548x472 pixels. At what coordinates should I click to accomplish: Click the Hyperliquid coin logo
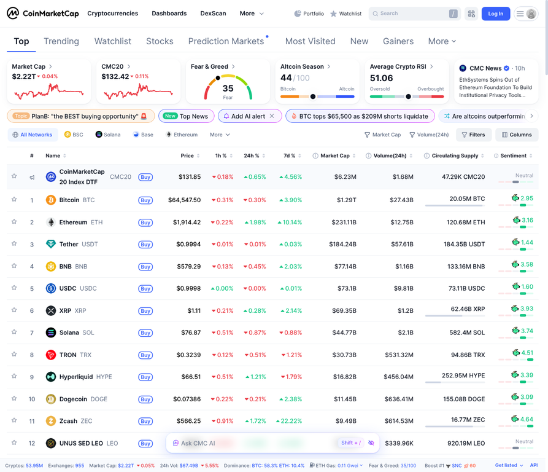click(51, 377)
